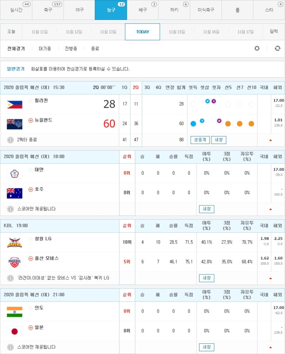Switch to the 미식축구 sport tab
The height and width of the screenshot is (354, 285).
pos(206,10)
